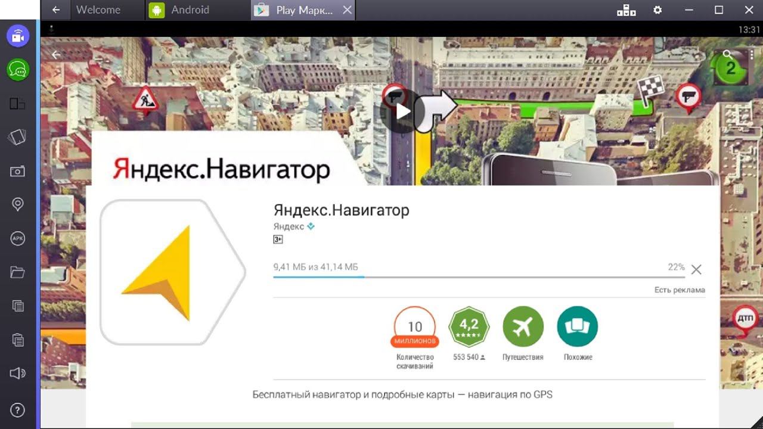763x429 pixels.
Task: Click the 3+ age rating badge
Action: coord(278,240)
